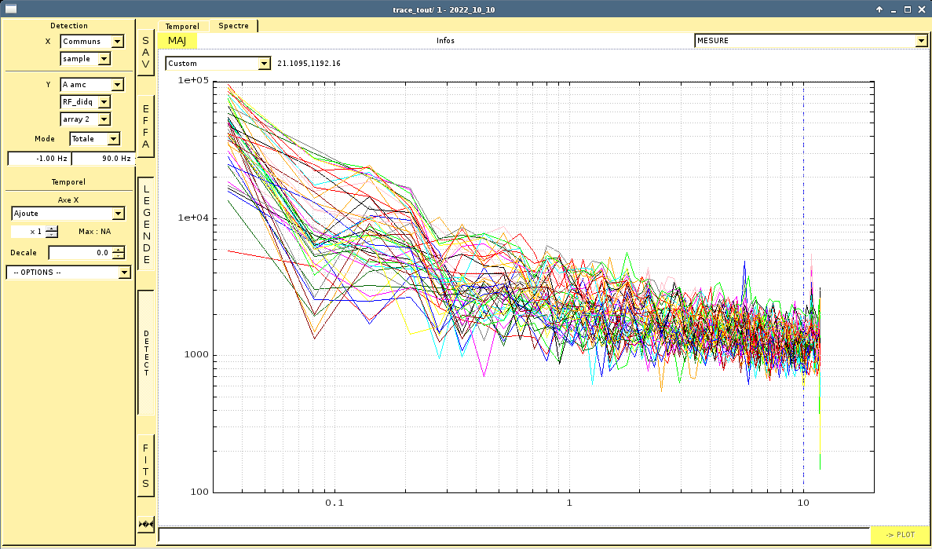The width and height of the screenshot is (932, 549).
Task: Open the Mode Totale dropdown
Action: pyautogui.click(x=95, y=139)
